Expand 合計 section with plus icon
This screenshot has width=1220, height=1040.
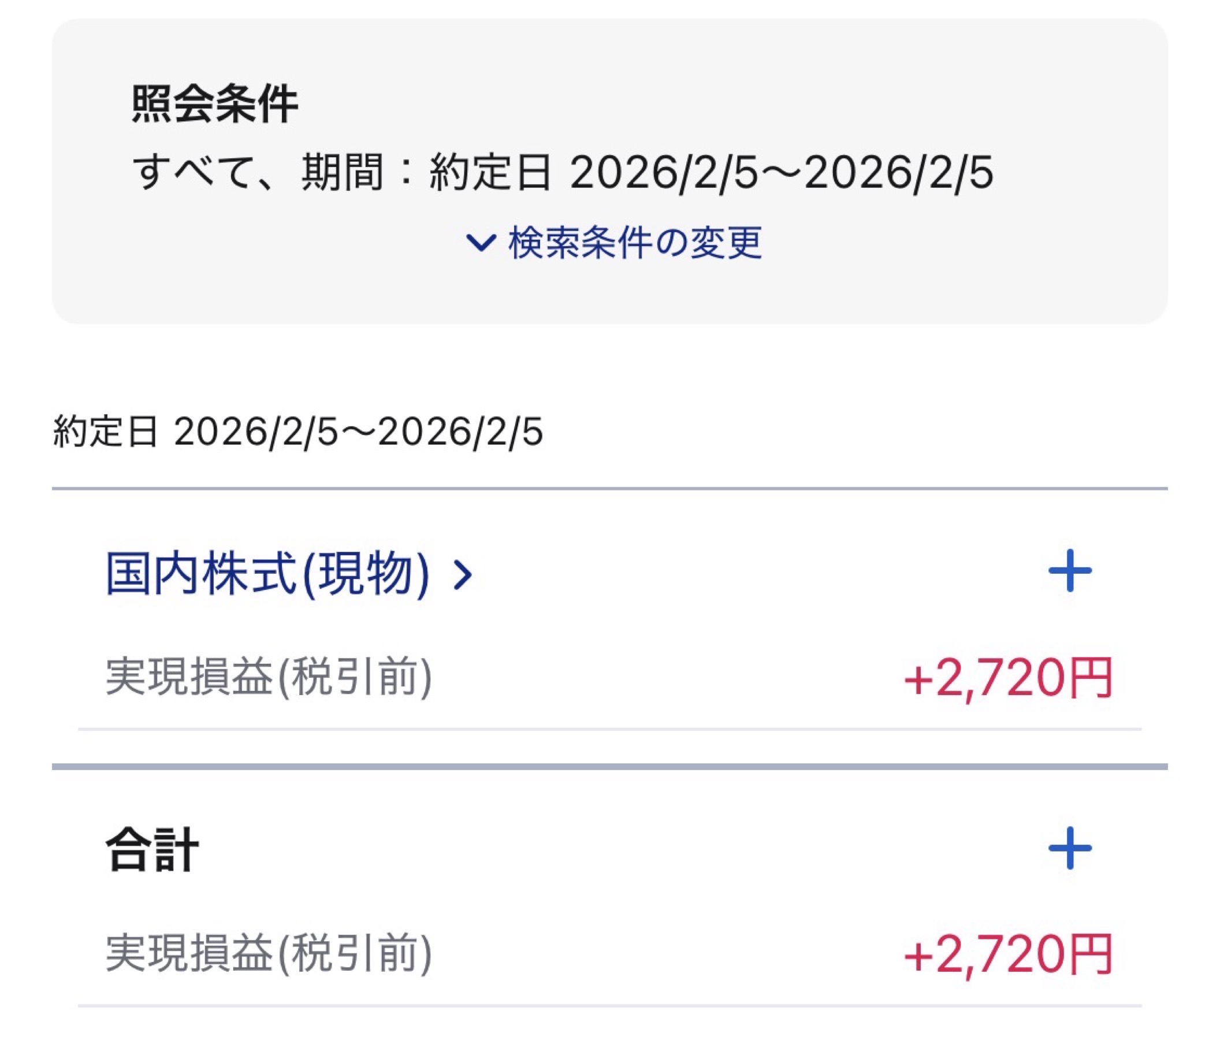tap(1070, 848)
